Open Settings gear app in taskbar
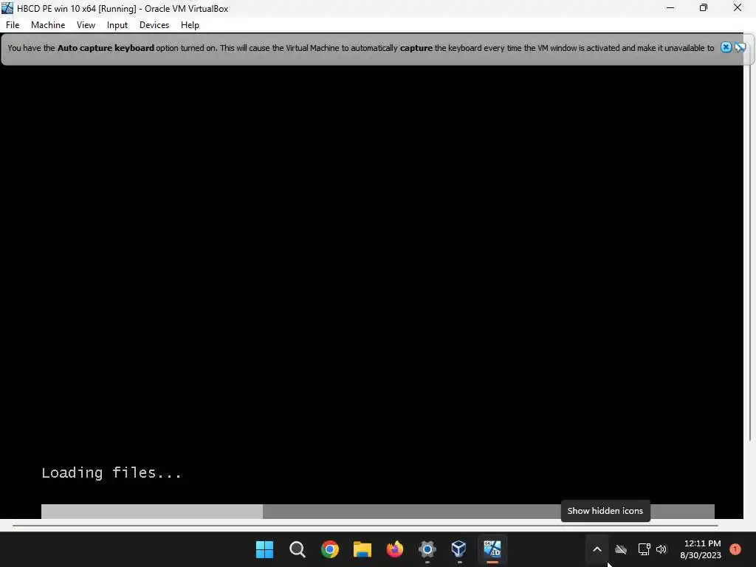 point(427,549)
